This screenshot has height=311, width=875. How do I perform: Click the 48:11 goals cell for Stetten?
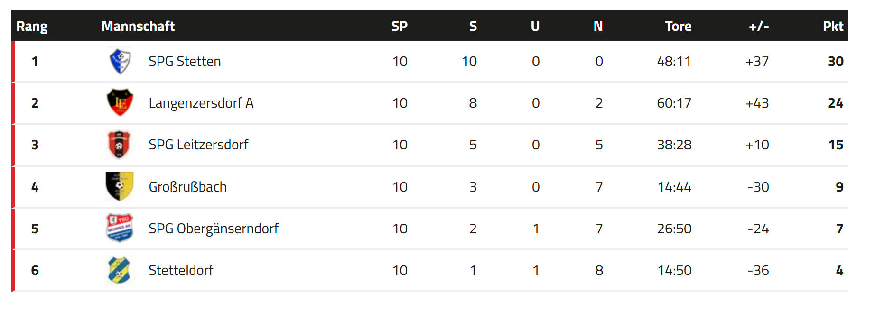(x=674, y=61)
